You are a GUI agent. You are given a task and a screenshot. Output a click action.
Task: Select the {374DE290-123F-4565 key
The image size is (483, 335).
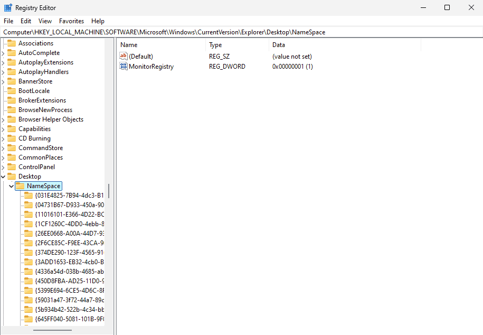[70, 253]
